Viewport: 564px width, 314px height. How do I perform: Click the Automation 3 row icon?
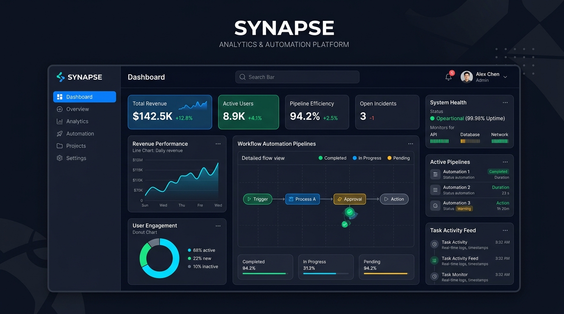(x=435, y=205)
